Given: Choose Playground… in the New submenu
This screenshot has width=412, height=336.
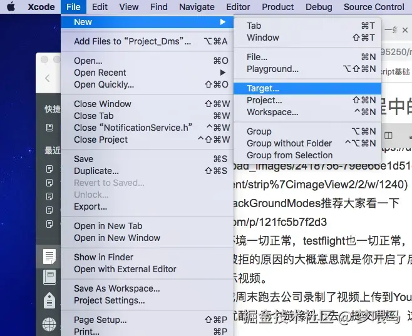Looking at the screenshot, I should click(307, 69).
